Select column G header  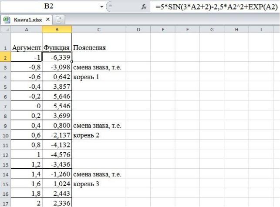[x=212, y=30]
